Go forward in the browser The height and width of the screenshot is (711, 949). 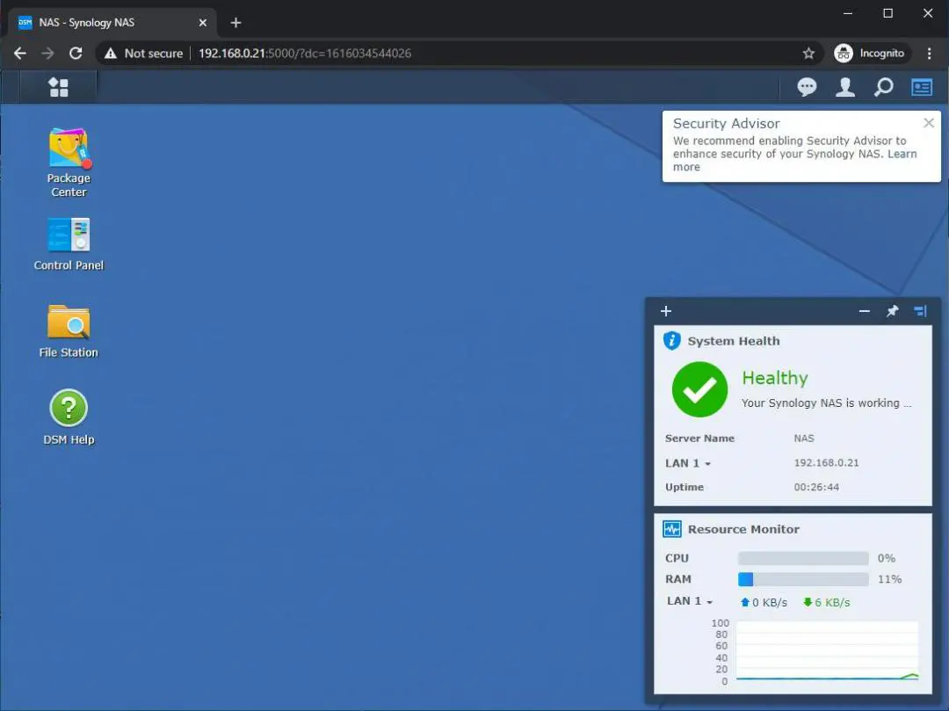47,54
